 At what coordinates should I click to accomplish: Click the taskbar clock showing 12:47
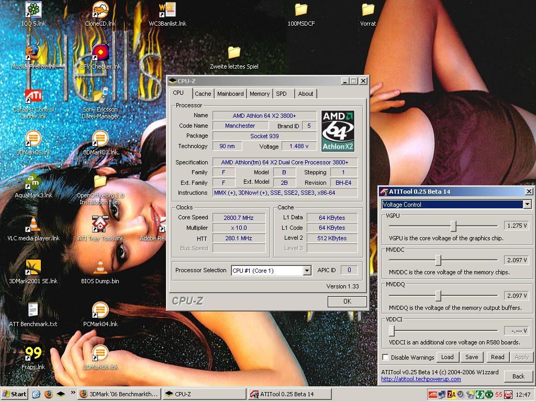(523, 395)
